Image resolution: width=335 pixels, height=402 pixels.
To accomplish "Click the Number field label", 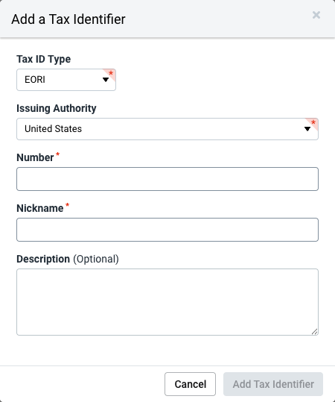I will click(35, 157).
